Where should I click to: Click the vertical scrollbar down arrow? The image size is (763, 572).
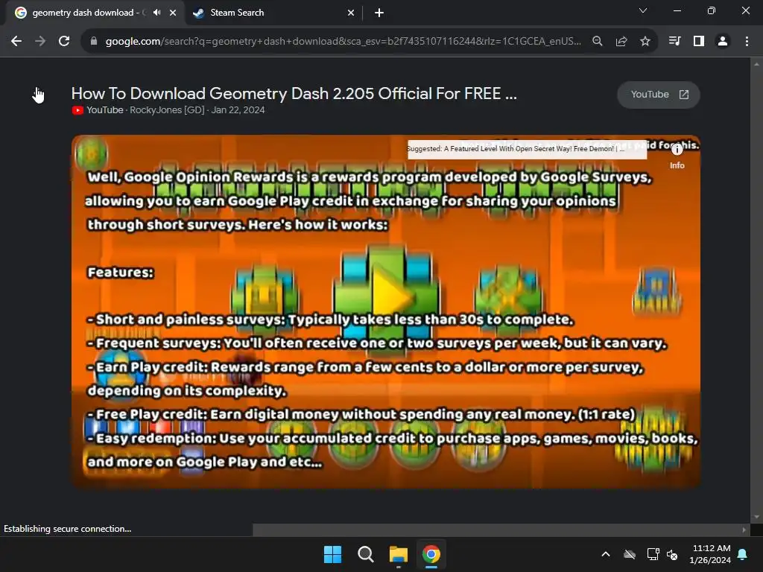(x=757, y=518)
